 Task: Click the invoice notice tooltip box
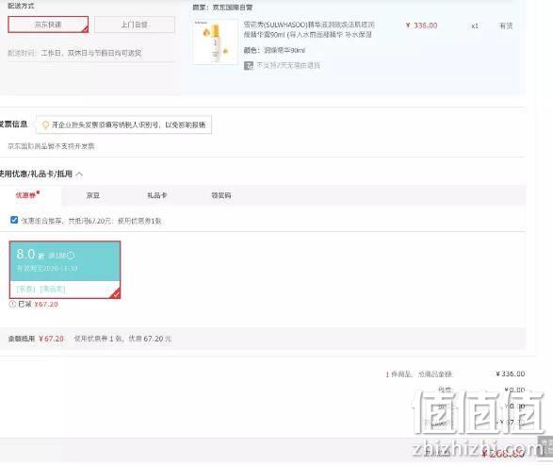[123, 125]
